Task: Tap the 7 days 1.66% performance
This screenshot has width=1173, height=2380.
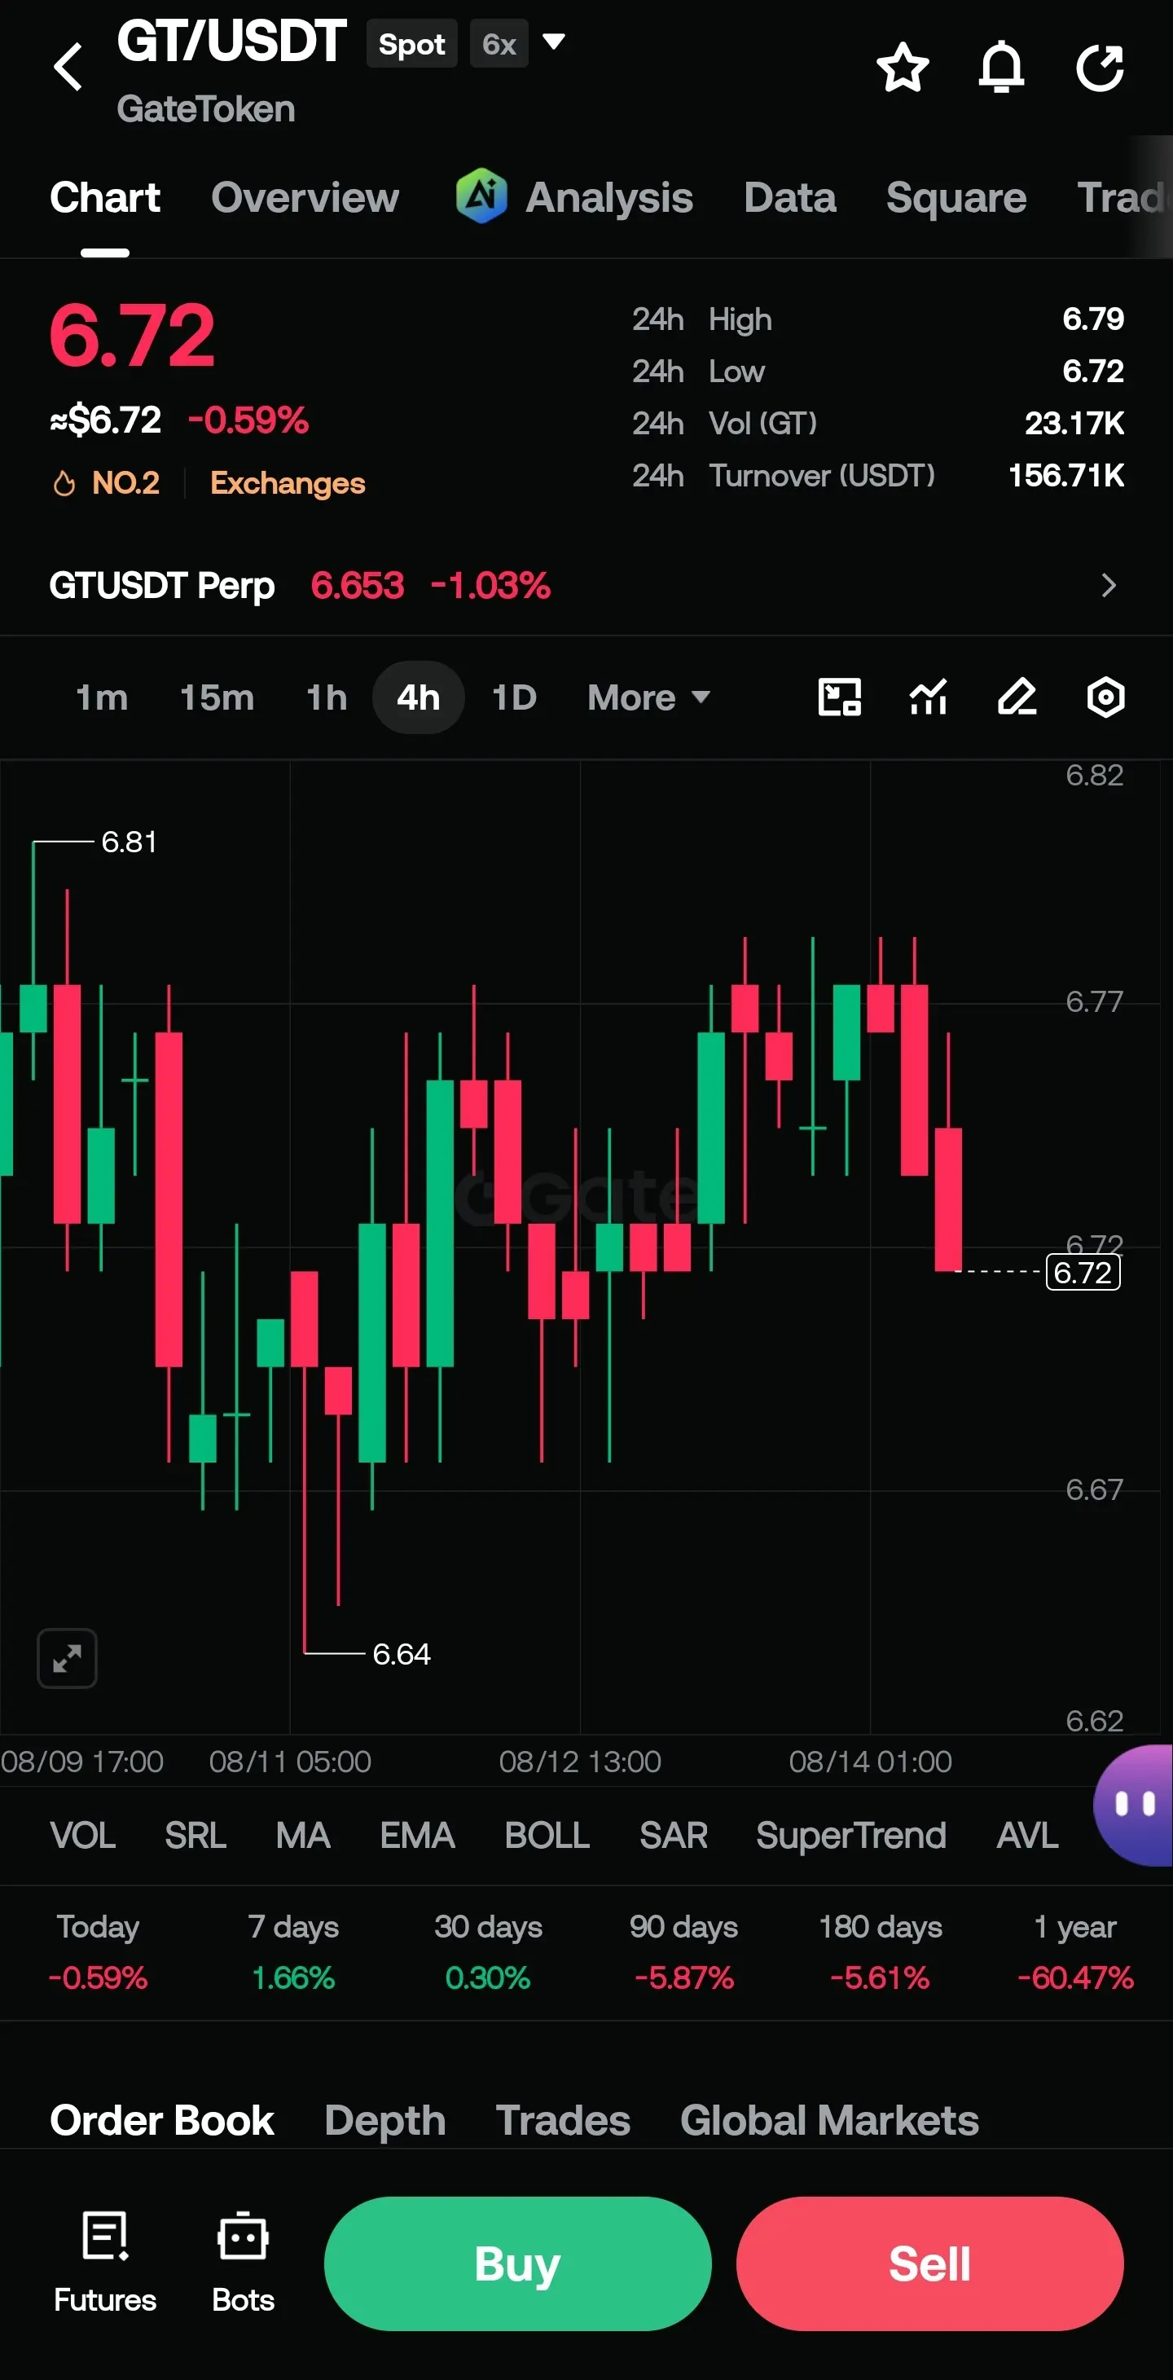Action: [x=292, y=1951]
